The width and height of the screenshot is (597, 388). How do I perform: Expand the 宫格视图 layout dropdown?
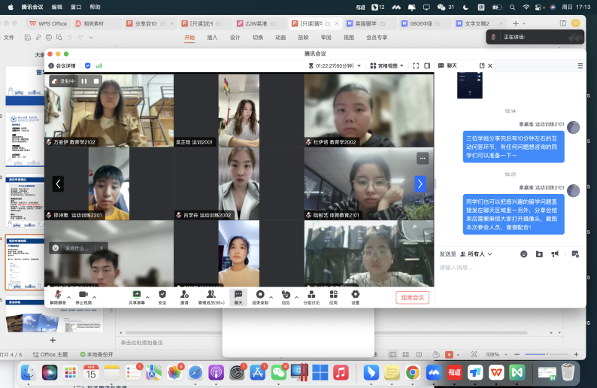click(391, 65)
